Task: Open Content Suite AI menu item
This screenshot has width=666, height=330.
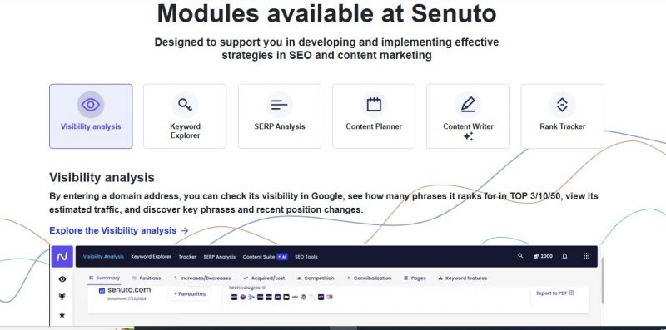Action: (265, 257)
